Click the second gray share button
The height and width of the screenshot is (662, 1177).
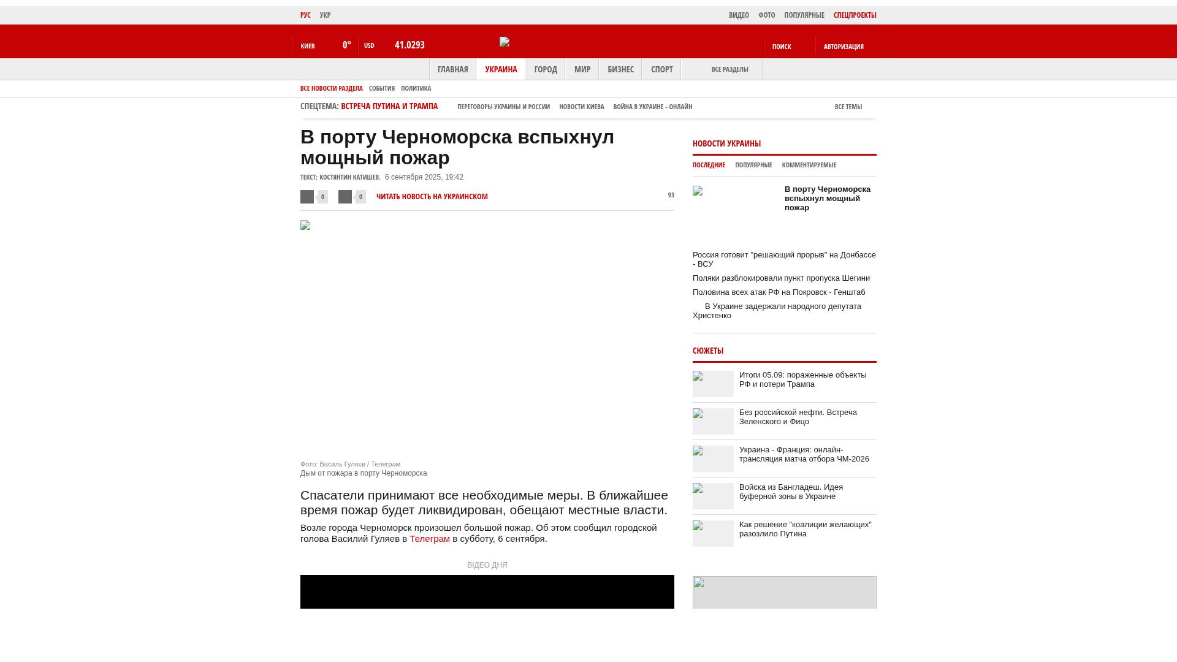click(345, 197)
